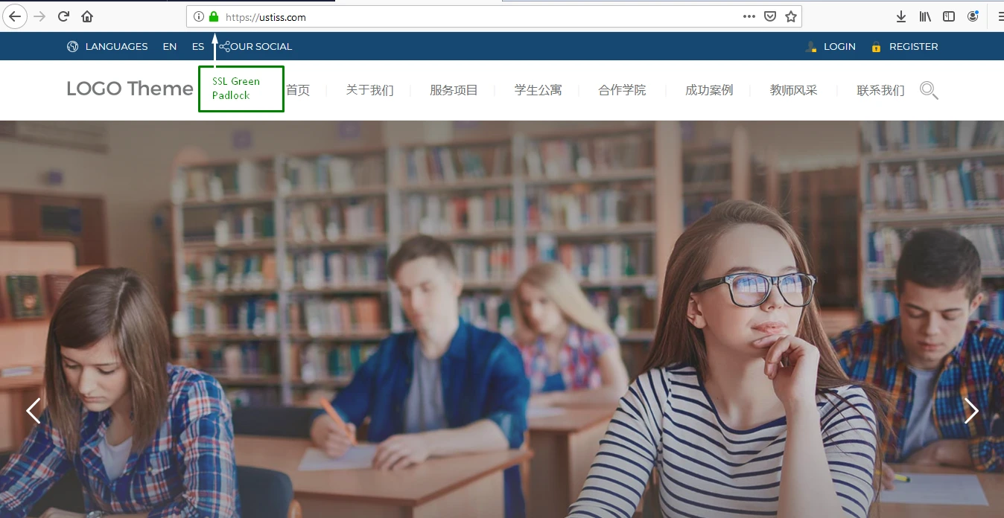
Task: Reload the current page
Action: [x=63, y=16]
